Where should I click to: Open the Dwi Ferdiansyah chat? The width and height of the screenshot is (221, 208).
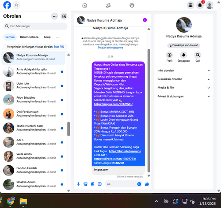point(33,114)
